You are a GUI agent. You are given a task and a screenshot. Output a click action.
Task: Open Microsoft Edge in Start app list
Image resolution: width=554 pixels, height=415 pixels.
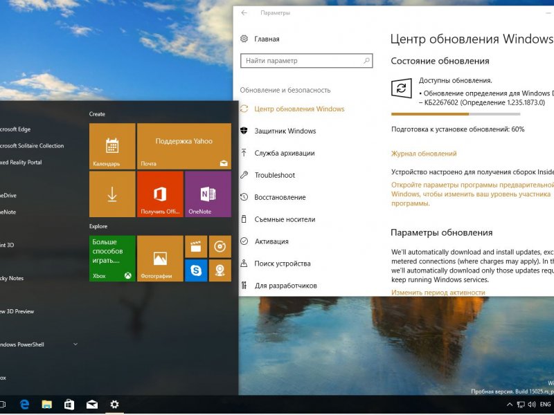click(15, 129)
